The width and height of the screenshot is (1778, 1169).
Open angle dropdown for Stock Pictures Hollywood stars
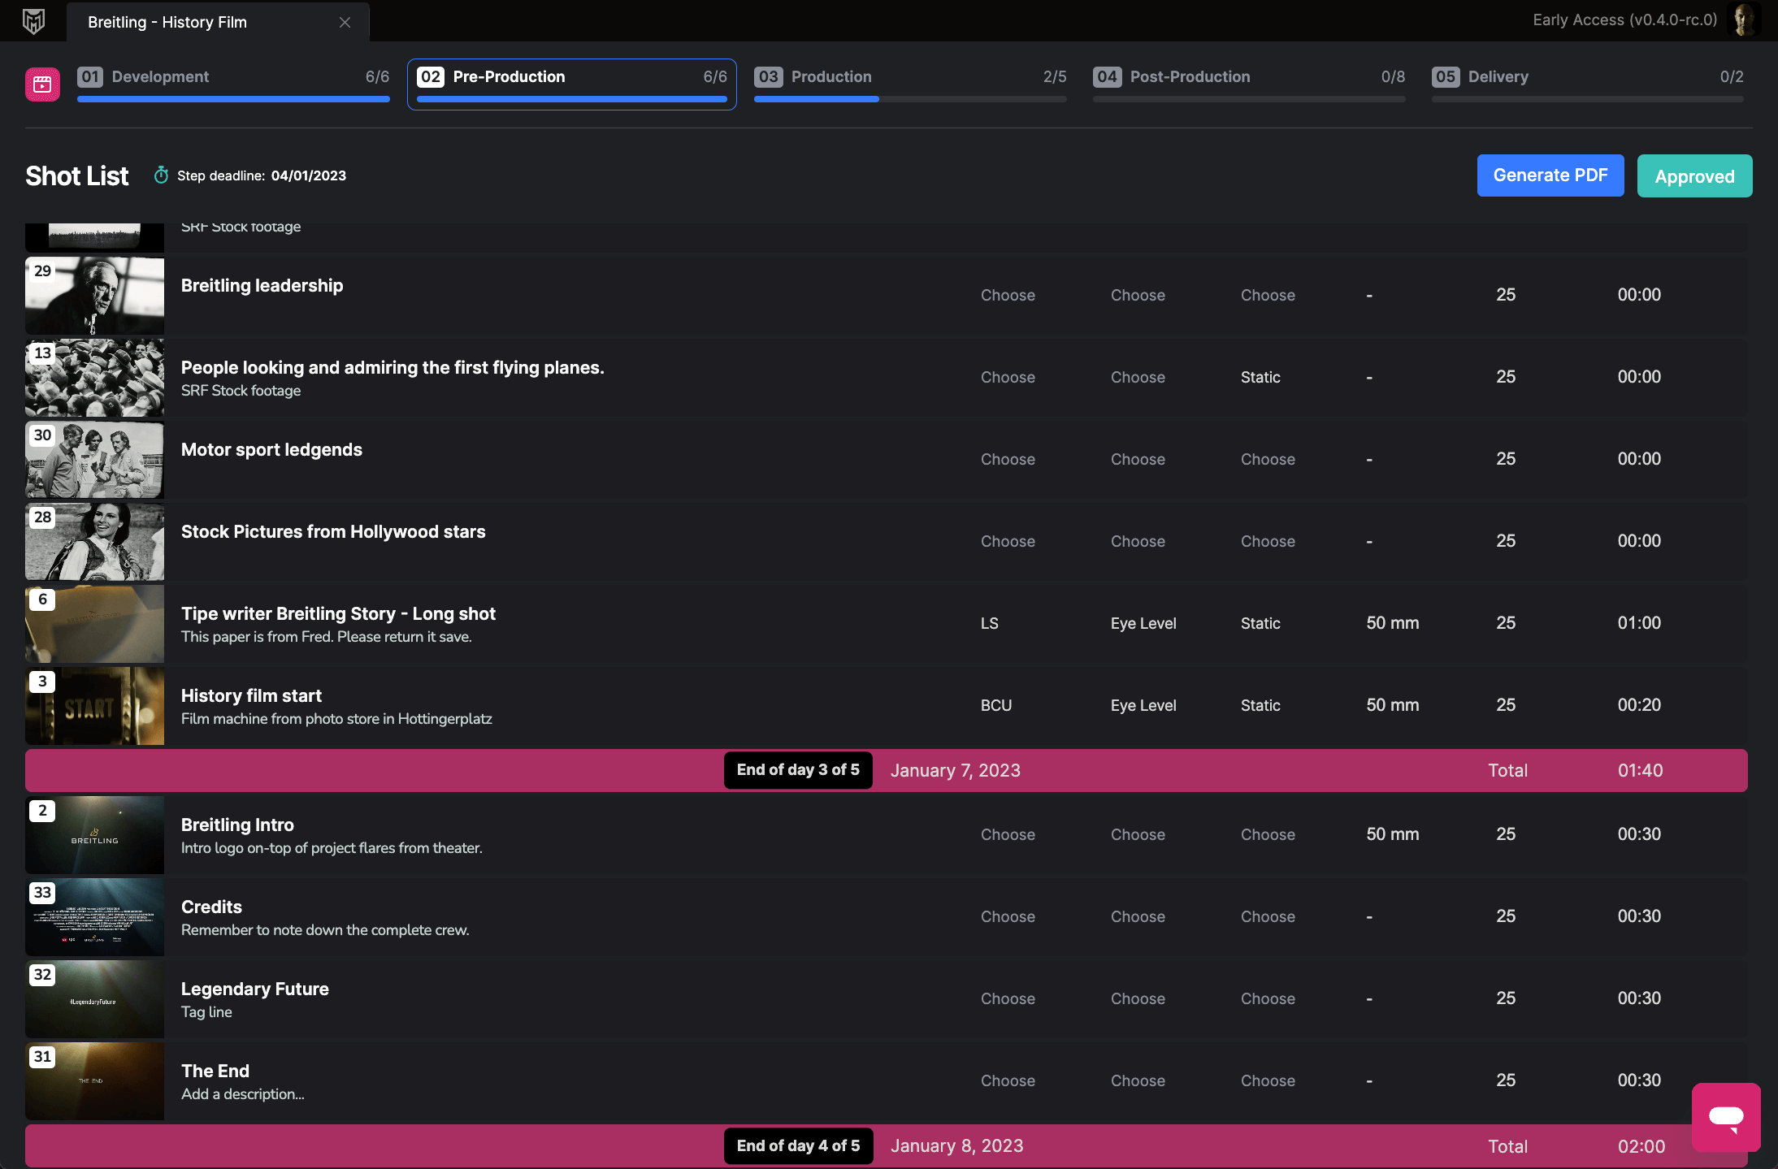(1138, 541)
